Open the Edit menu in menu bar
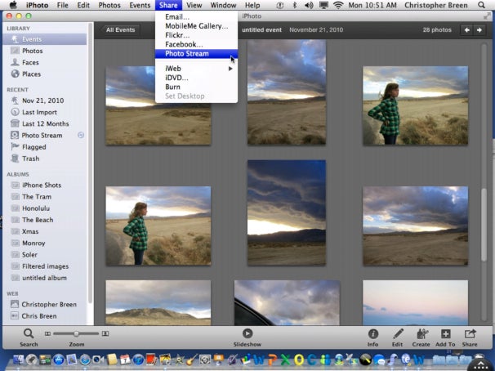Screen dimensions: 495x371 point(83,5)
